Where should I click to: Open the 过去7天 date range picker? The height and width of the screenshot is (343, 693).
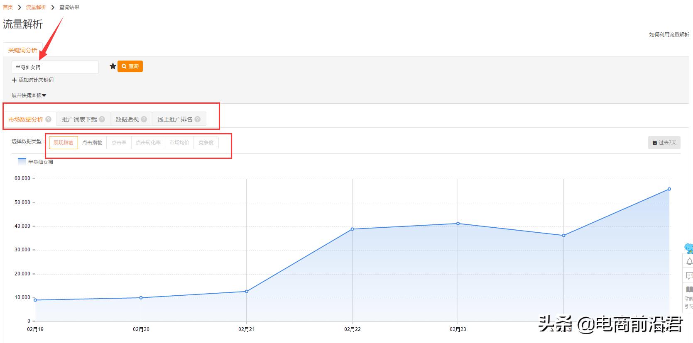664,143
